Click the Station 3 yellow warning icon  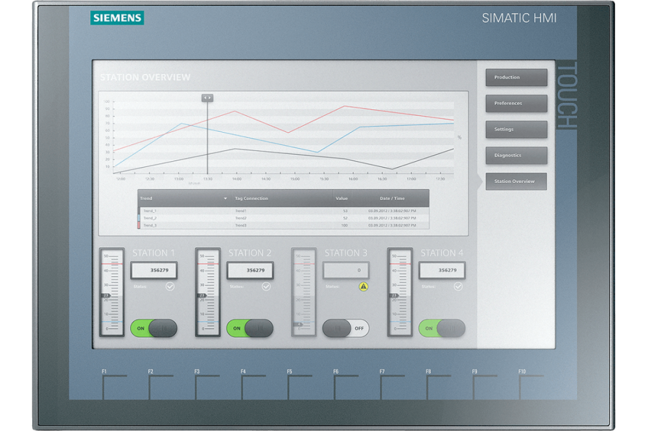(x=363, y=286)
